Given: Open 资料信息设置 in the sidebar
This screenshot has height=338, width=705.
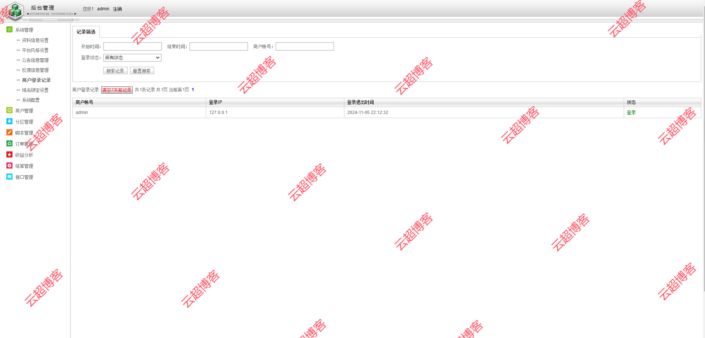Looking at the screenshot, I should (x=35, y=40).
